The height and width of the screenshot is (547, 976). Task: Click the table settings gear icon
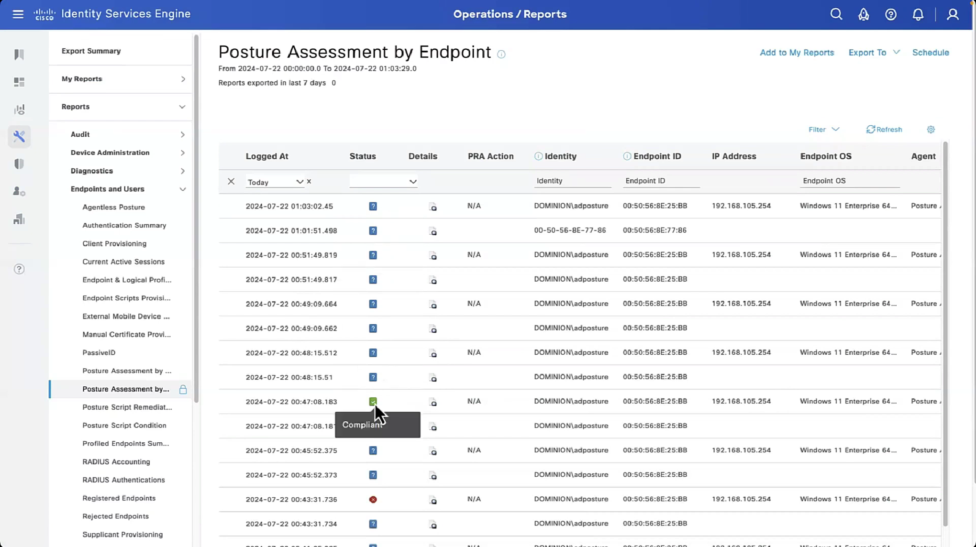click(x=931, y=130)
